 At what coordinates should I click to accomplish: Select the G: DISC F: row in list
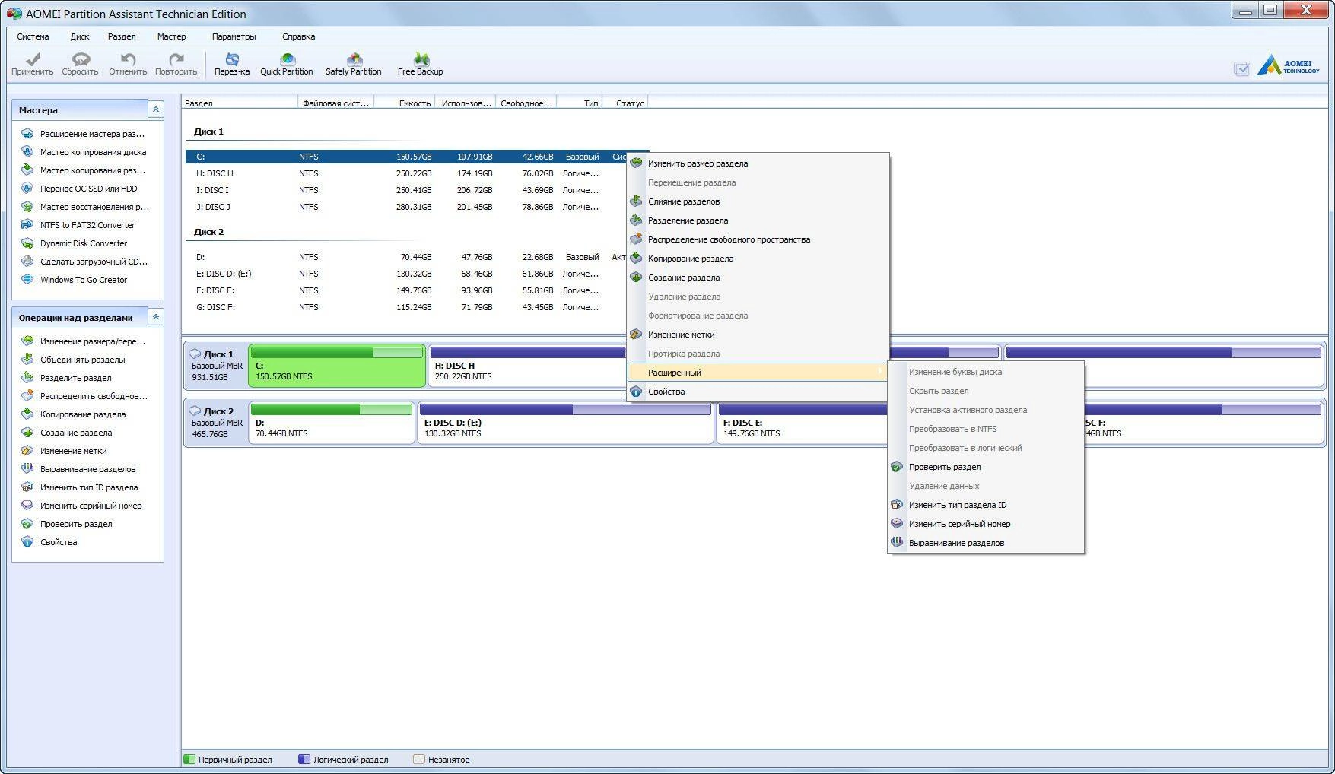pyautogui.click(x=417, y=307)
